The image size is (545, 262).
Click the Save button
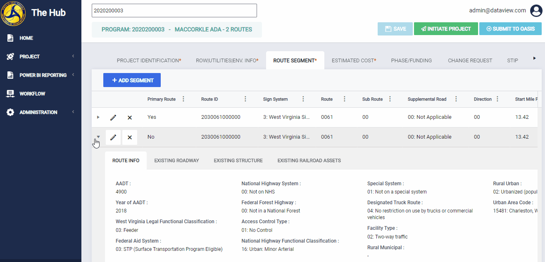[395, 29]
